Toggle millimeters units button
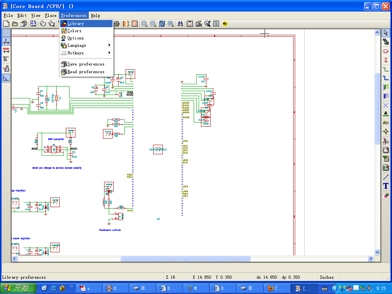This screenshot has height=294, width=392. tap(6, 50)
